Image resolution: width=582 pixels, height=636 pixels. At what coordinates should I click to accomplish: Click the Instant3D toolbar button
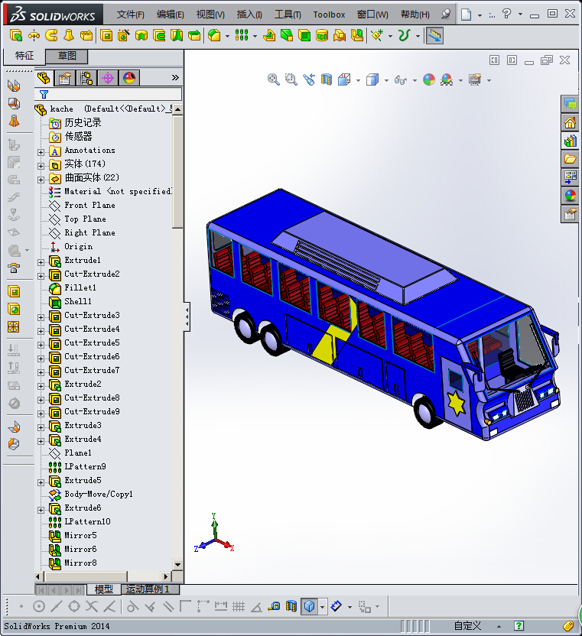[434, 36]
